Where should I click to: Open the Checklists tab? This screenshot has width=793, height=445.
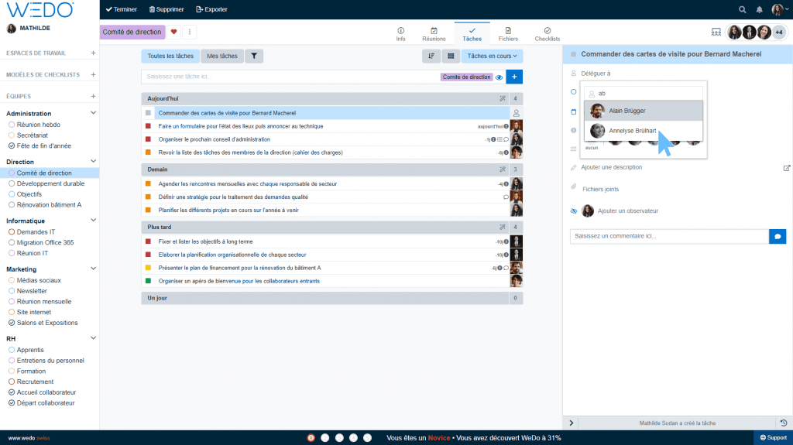pyautogui.click(x=547, y=33)
